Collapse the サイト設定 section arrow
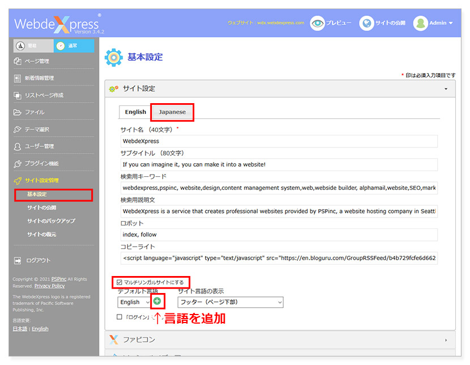 pyautogui.click(x=446, y=89)
